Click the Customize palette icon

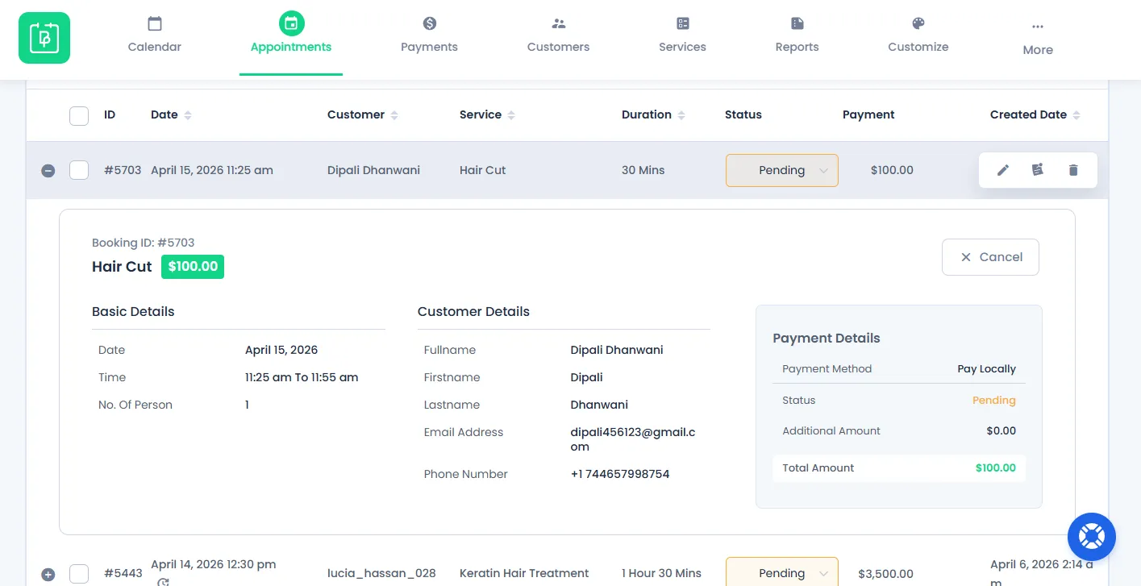[x=918, y=23]
